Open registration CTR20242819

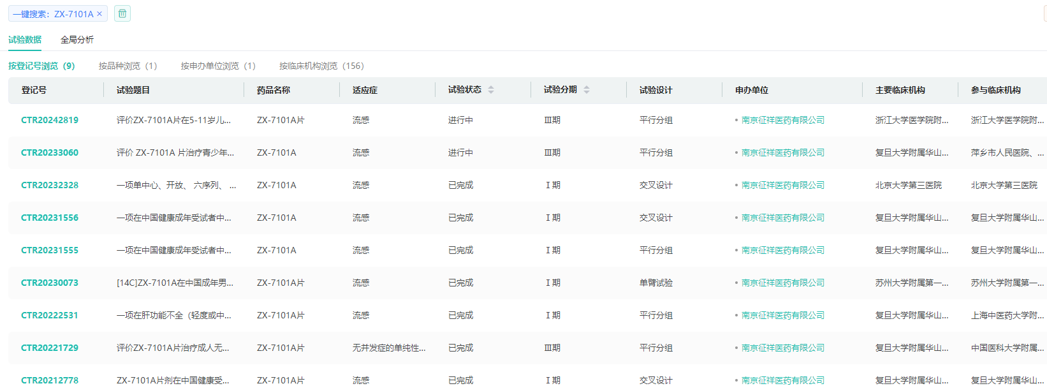pyautogui.click(x=50, y=120)
